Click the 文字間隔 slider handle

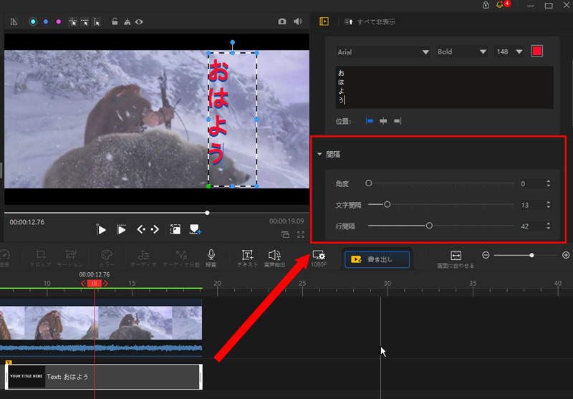pyautogui.click(x=387, y=204)
